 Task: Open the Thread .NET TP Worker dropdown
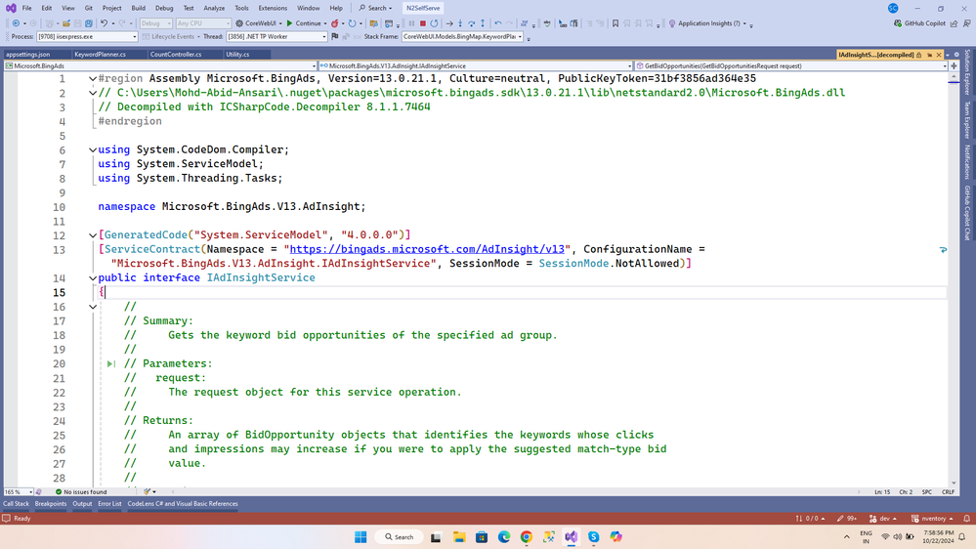coord(277,37)
